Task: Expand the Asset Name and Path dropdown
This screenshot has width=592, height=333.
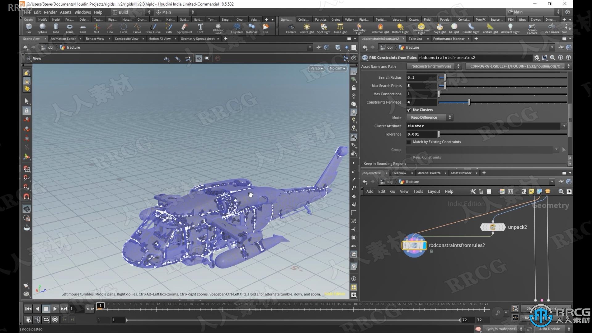Action: click(458, 66)
